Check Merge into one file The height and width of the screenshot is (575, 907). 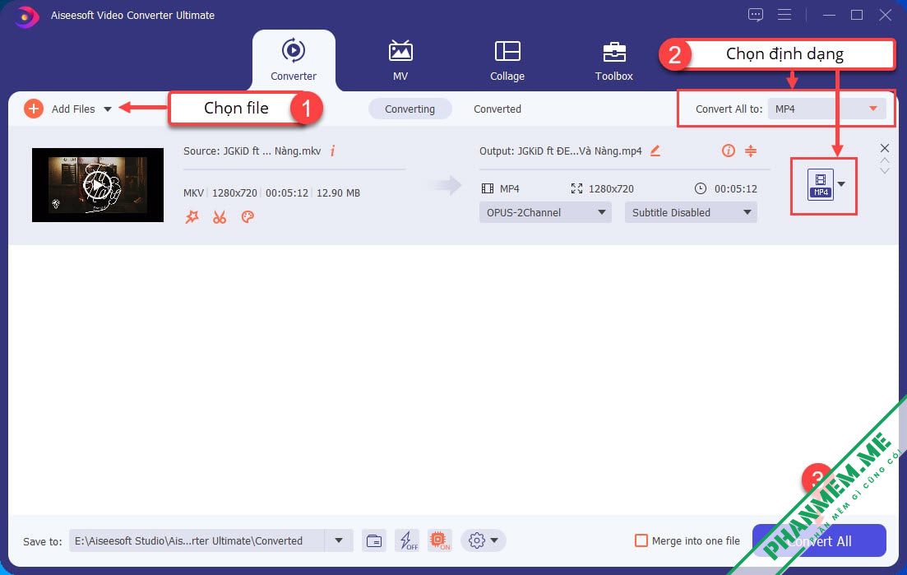pos(641,541)
